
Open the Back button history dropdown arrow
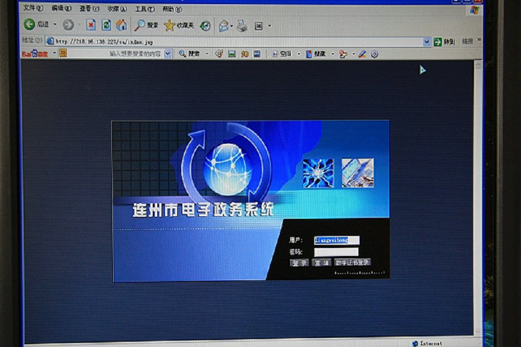[55, 24]
